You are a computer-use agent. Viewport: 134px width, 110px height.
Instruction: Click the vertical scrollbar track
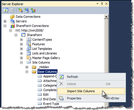106,46
